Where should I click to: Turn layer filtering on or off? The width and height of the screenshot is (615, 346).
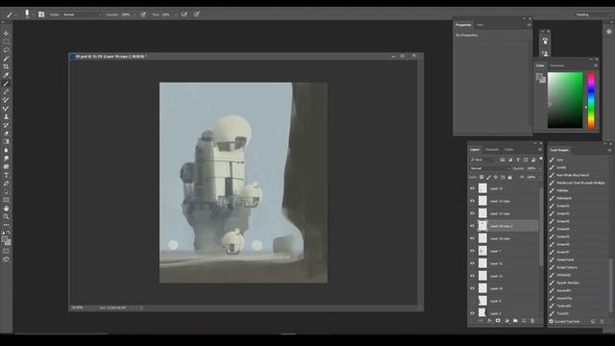tap(541, 159)
